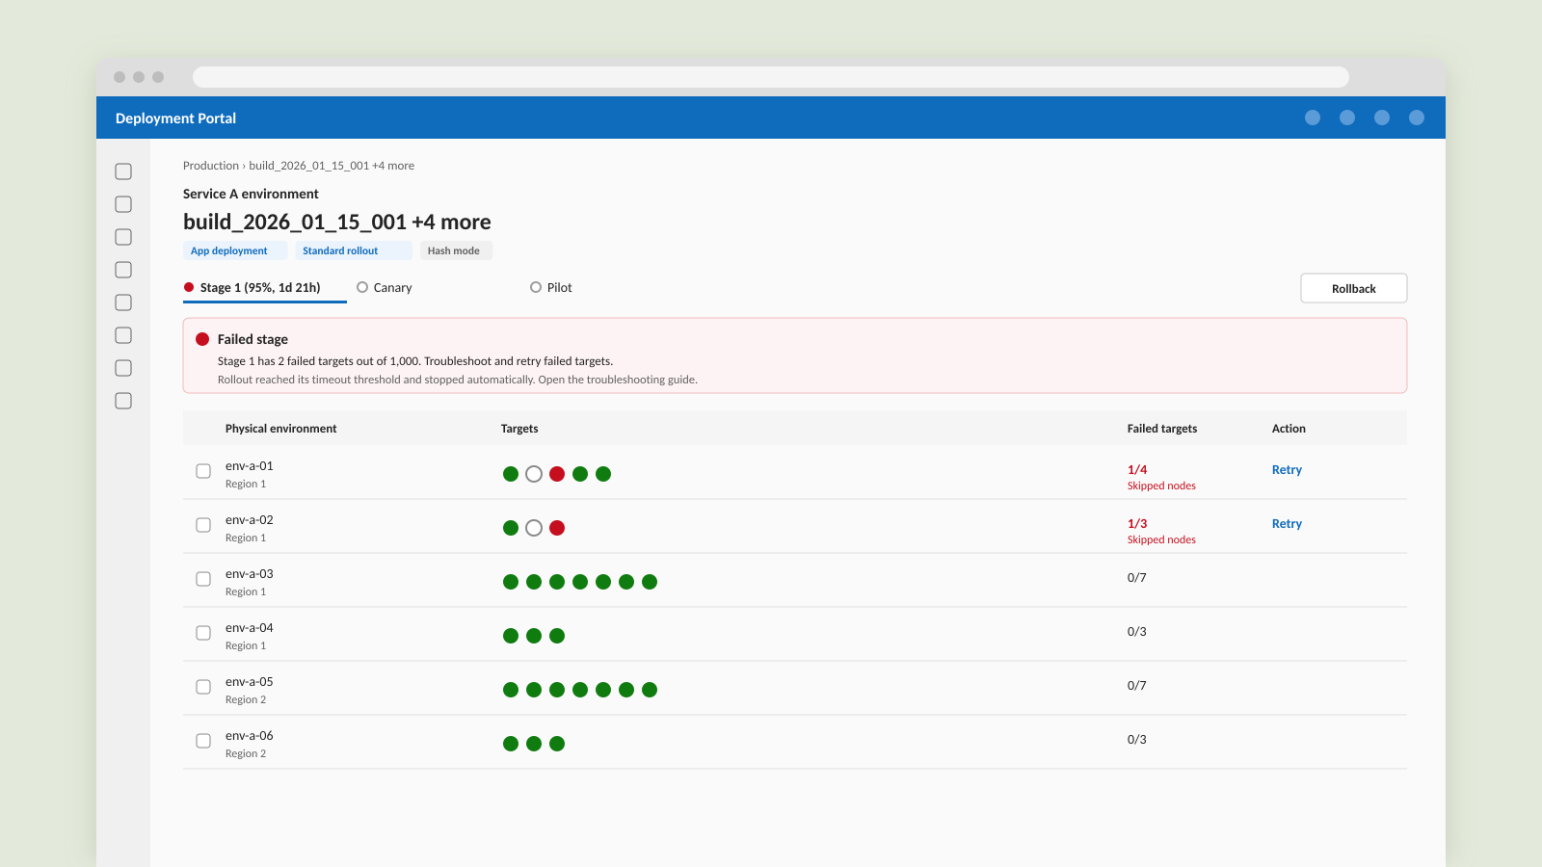Click the last green target in env-a-05
Image resolution: width=1542 pixels, height=867 pixels.
tap(650, 690)
